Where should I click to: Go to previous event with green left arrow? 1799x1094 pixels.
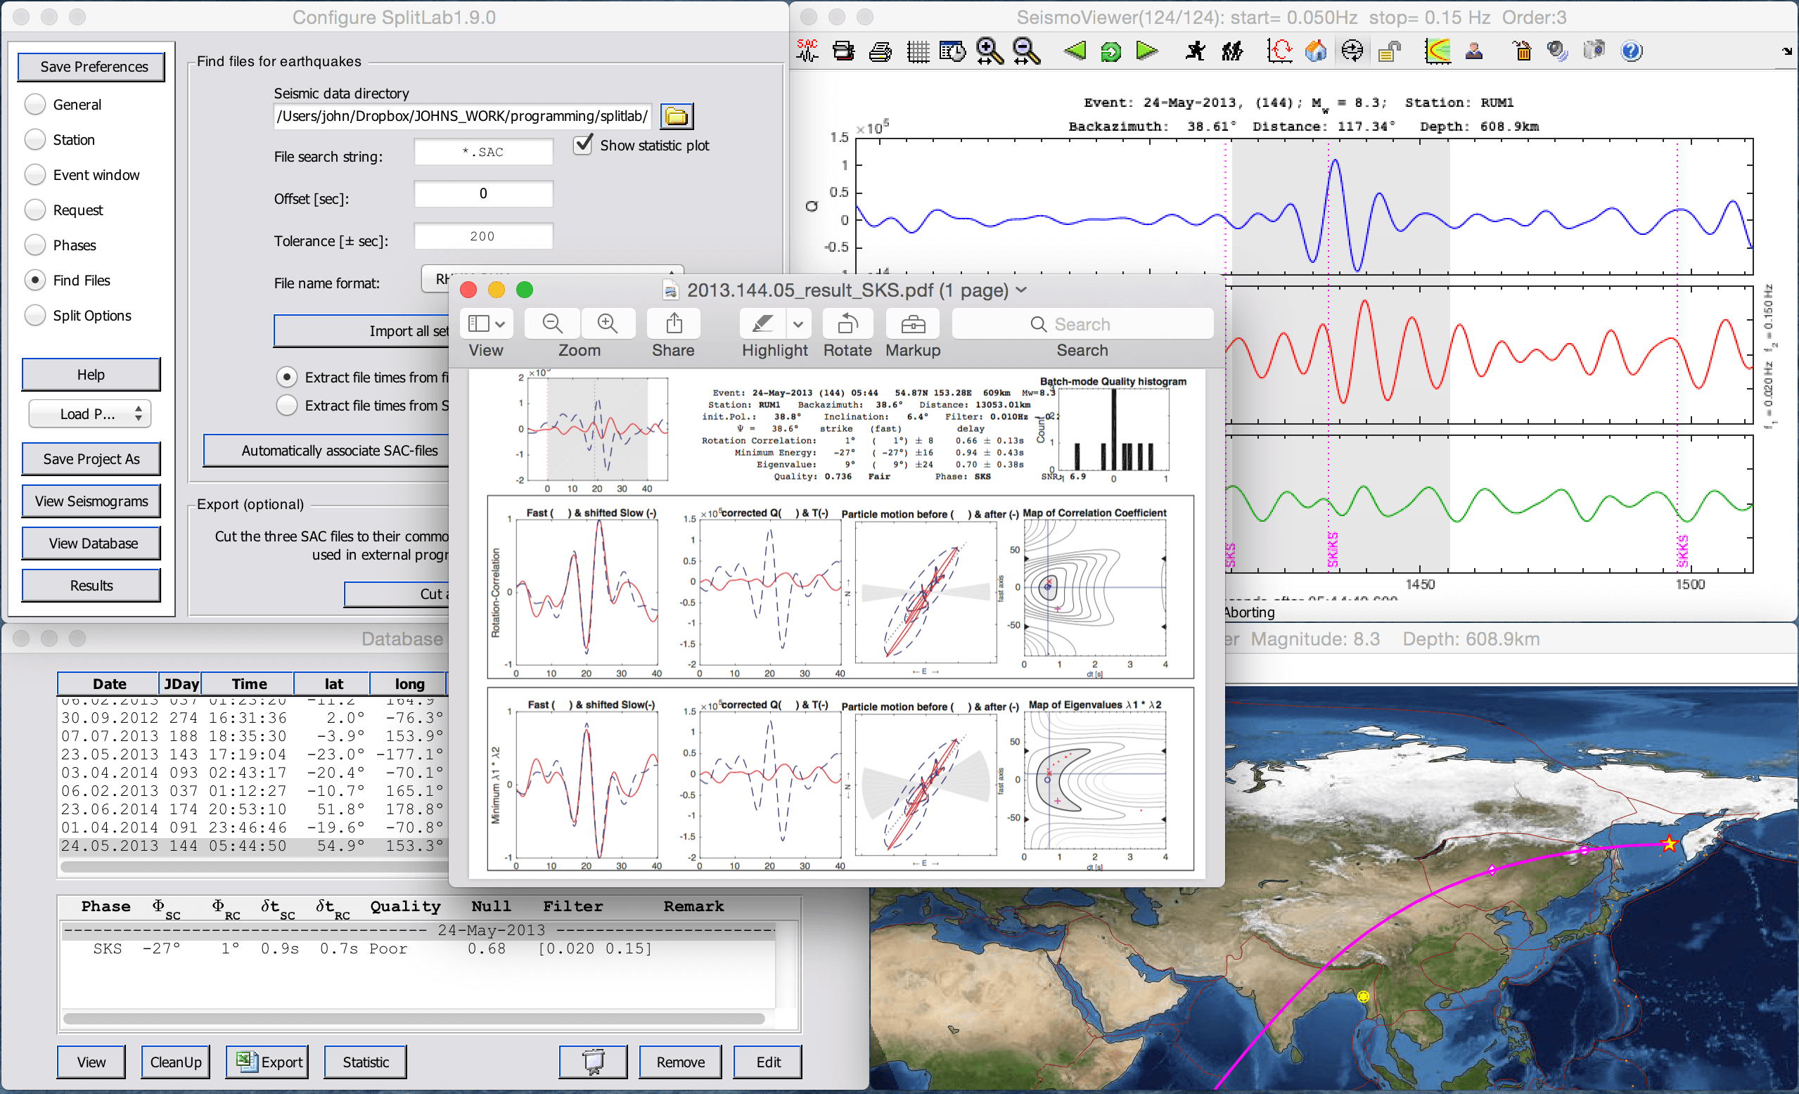[x=1075, y=51]
